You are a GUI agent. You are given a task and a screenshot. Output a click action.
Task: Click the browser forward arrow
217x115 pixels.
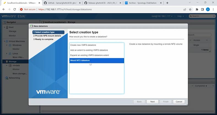9,9
